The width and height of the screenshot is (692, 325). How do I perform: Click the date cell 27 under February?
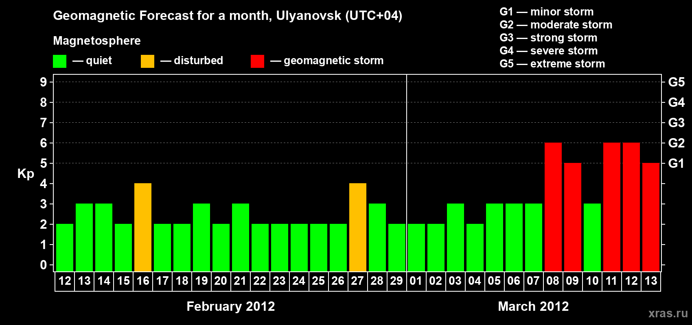click(358, 281)
